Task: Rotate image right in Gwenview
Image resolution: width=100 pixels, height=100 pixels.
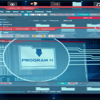Action: pyautogui.click(x=43, y=36)
